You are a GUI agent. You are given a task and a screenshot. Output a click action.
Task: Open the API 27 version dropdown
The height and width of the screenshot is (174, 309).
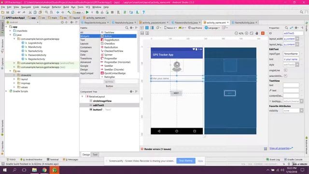[183, 28]
